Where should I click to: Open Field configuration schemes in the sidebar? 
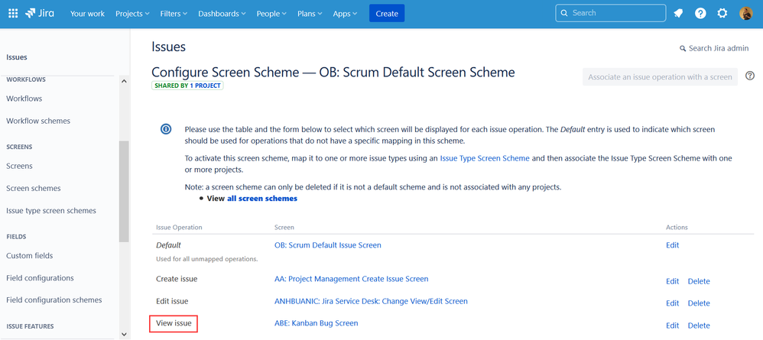point(54,300)
